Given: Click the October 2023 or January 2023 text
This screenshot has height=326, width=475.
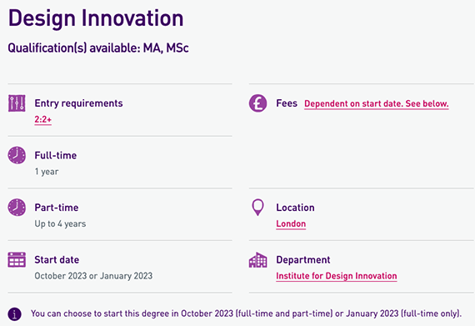Looking at the screenshot, I should coord(93,276).
